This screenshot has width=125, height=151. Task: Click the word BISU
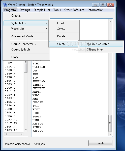pos(36,110)
